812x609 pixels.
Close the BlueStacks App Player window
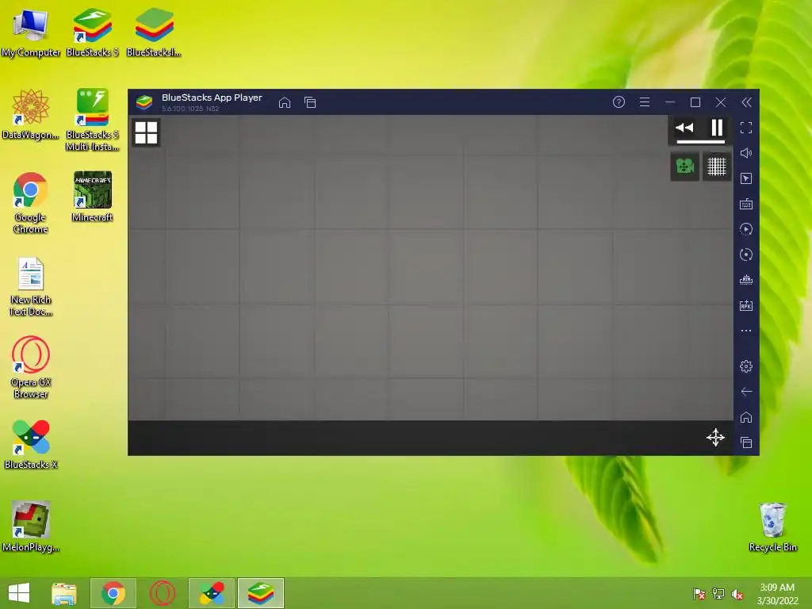(x=720, y=102)
